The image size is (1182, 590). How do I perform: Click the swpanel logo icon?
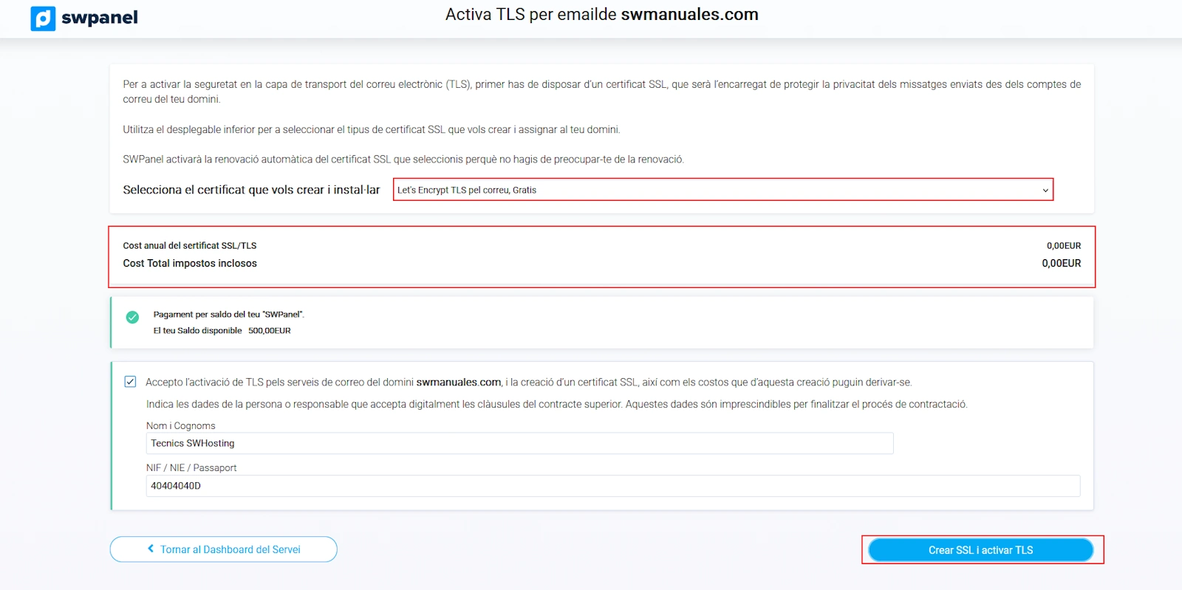click(43, 18)
